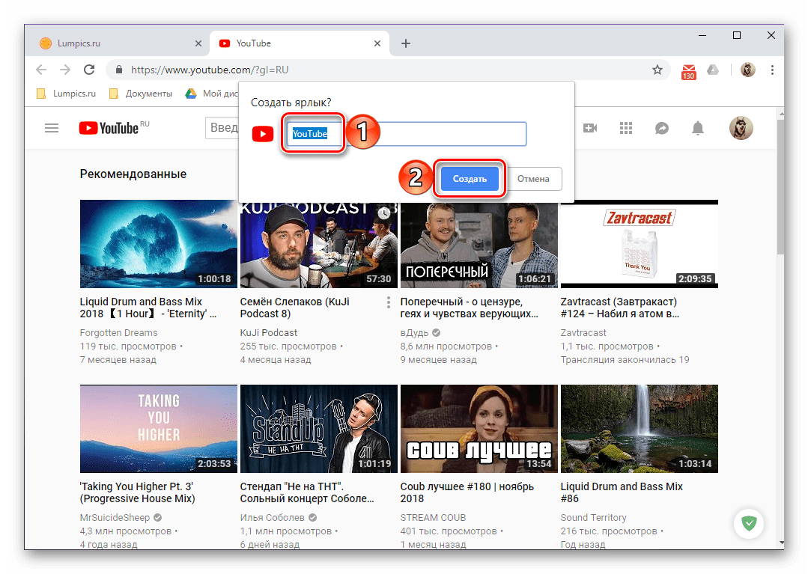Click the page vertical scrollbar
808x574 pixels.
click(781, 186)
